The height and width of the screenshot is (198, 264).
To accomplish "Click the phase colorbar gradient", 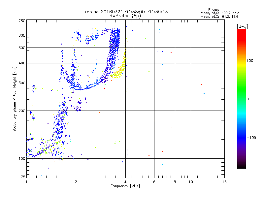I will click(x=242, y=99).
